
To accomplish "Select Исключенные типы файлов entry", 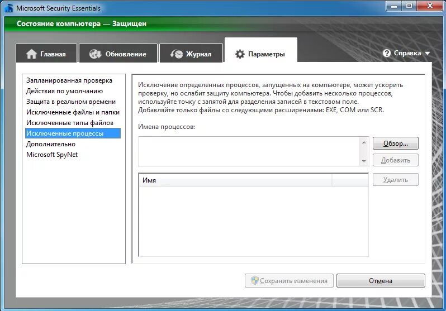I will pos(73,123).
